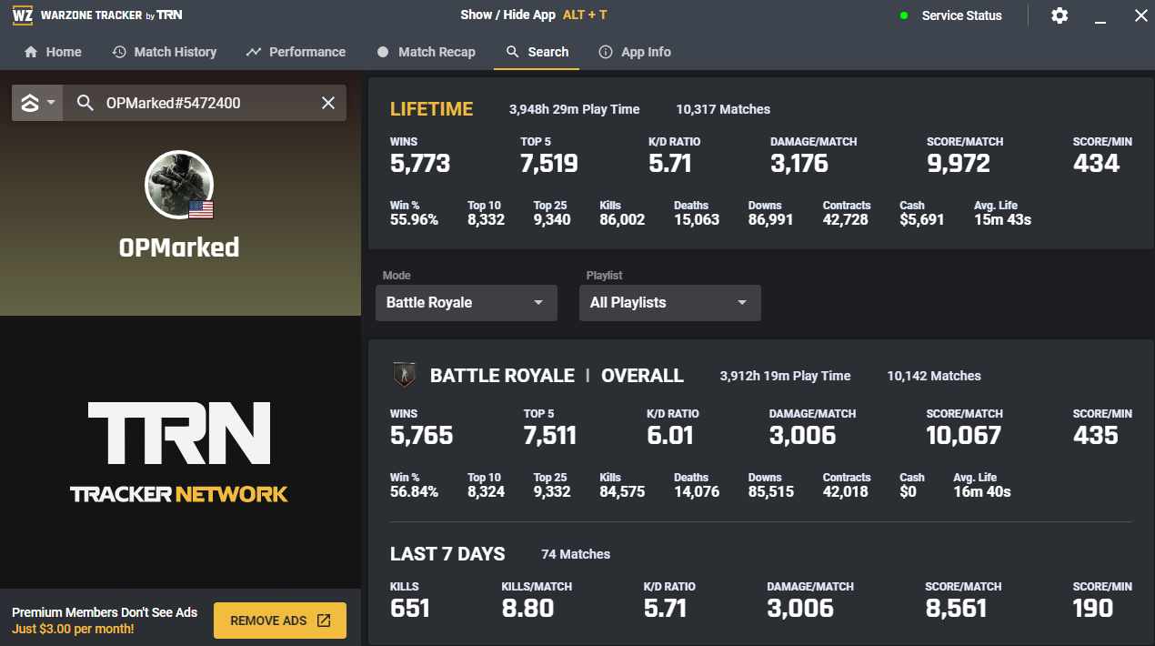Click Battle Royale win percentage 56.84%

(x=414, y=491)
